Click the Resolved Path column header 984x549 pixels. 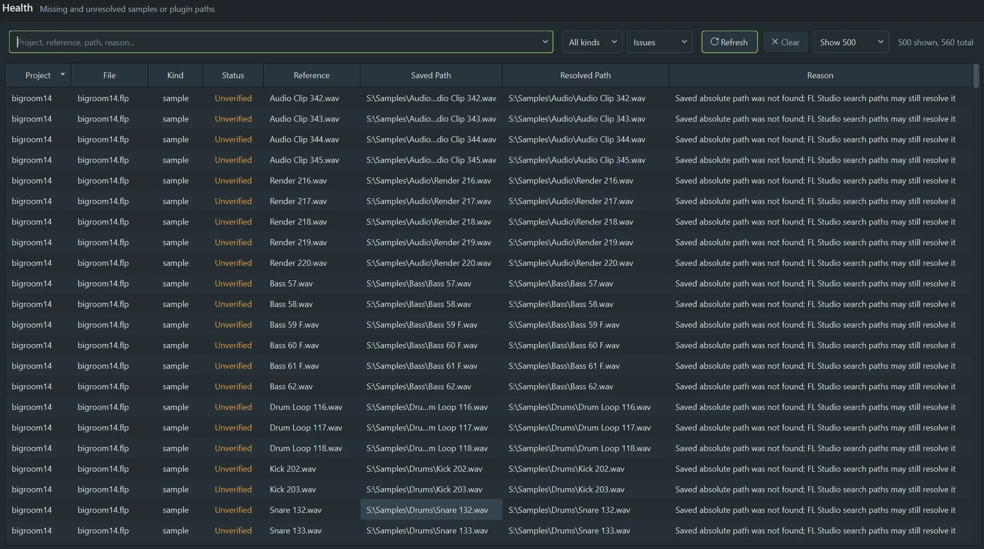(585, 75)
